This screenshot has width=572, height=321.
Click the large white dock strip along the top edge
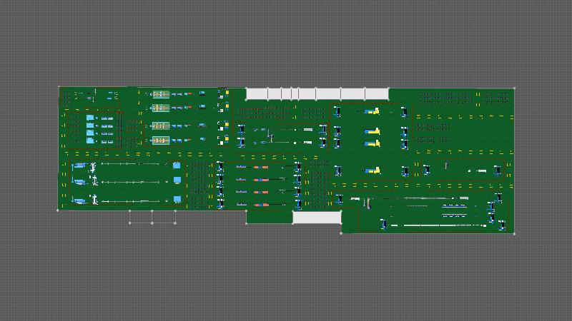point(317,93)
